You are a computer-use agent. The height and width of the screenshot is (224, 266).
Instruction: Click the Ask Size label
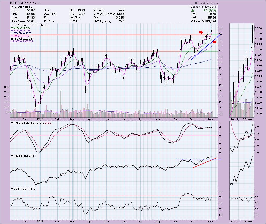pyautogui.click(x=50, y=14)
